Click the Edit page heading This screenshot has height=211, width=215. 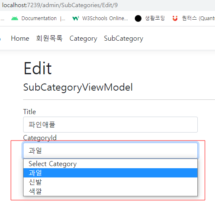pos(38,68)
